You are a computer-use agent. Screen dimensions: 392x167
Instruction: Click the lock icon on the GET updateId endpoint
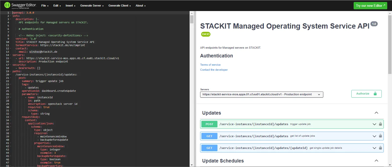click(381, 148)
